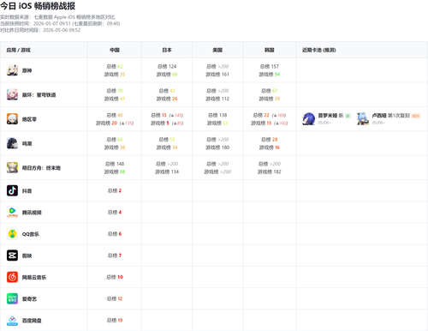The height and width of the screenshot is (331, 428).
Task: Click the QQ音乐 app icon
Action: 12,234
